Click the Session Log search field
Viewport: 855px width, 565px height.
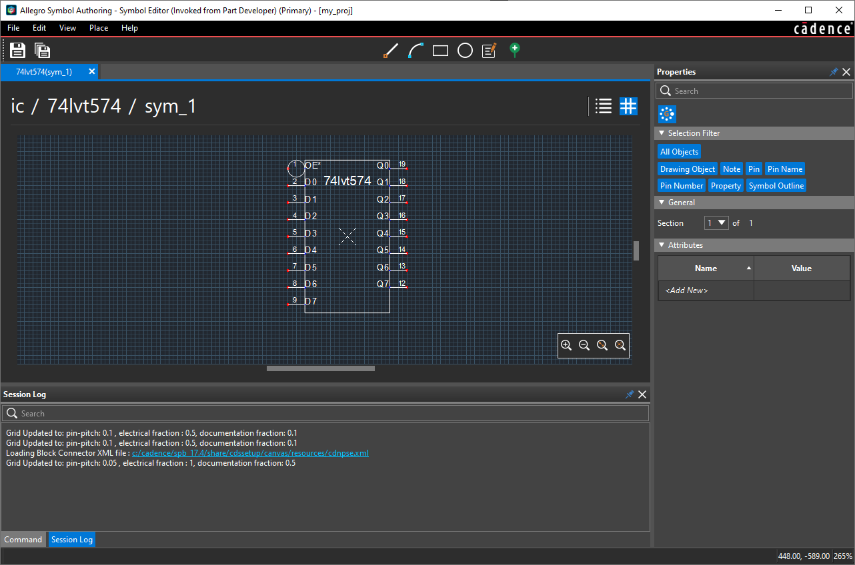pos(325,413)
